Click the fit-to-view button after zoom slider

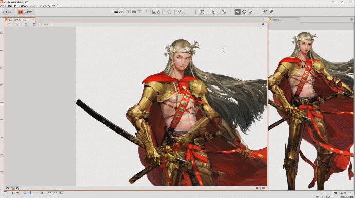click(50, 193)
